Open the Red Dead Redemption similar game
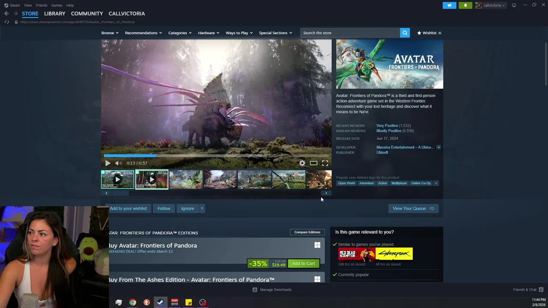This screenshot has height=308, width=548. click(x=357, y=254)
